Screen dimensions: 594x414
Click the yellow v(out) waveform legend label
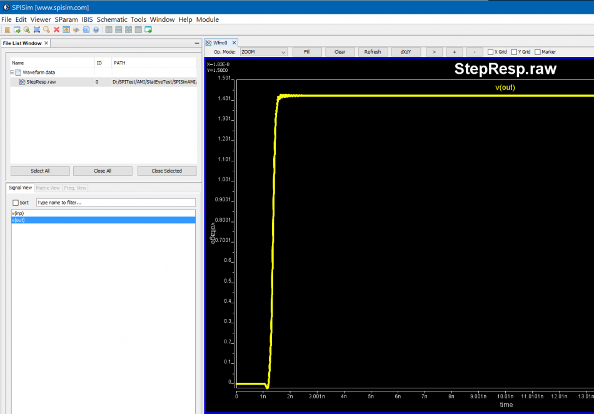point(505,88)
